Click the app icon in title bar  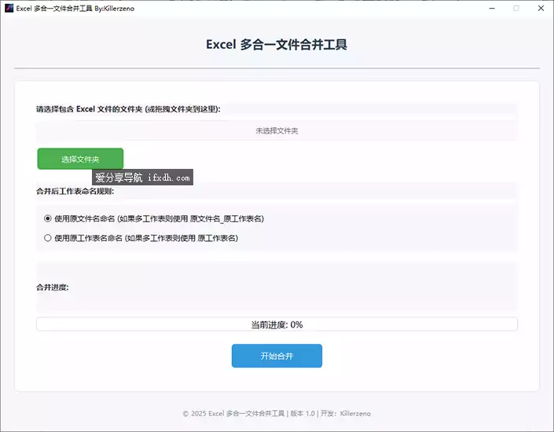click(x=9, y=8)
